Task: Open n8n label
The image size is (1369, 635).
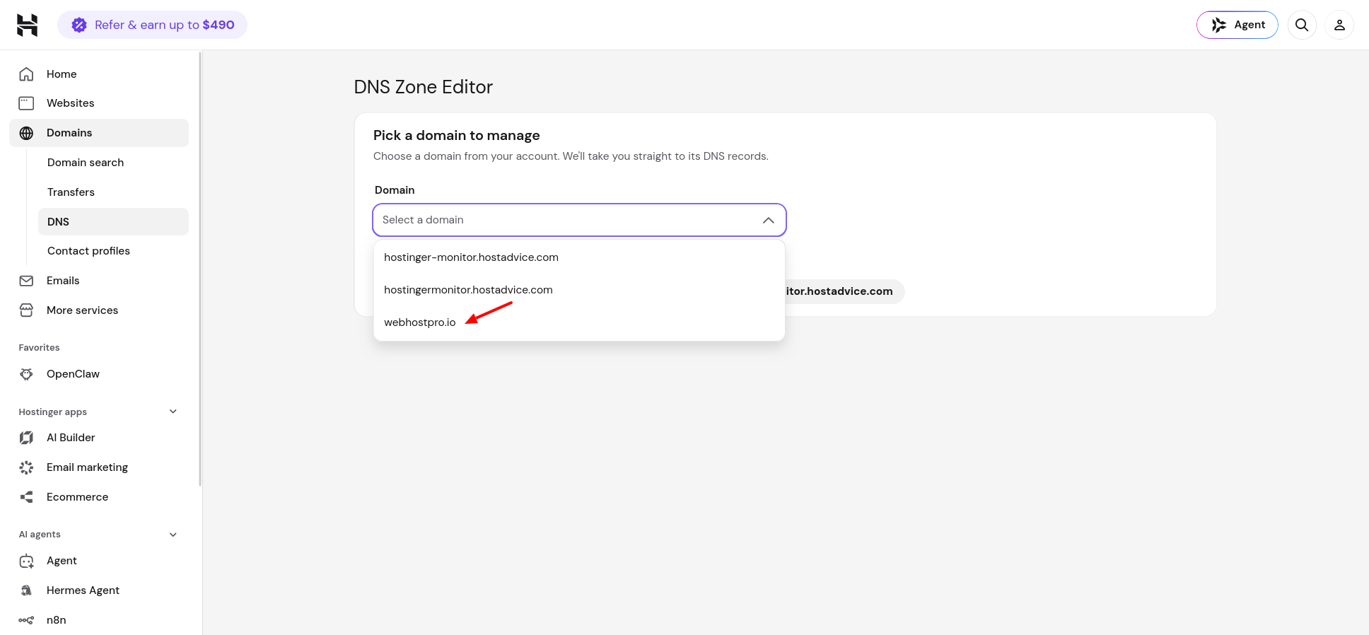Action: pyautogui.click(x=56, y=620)
